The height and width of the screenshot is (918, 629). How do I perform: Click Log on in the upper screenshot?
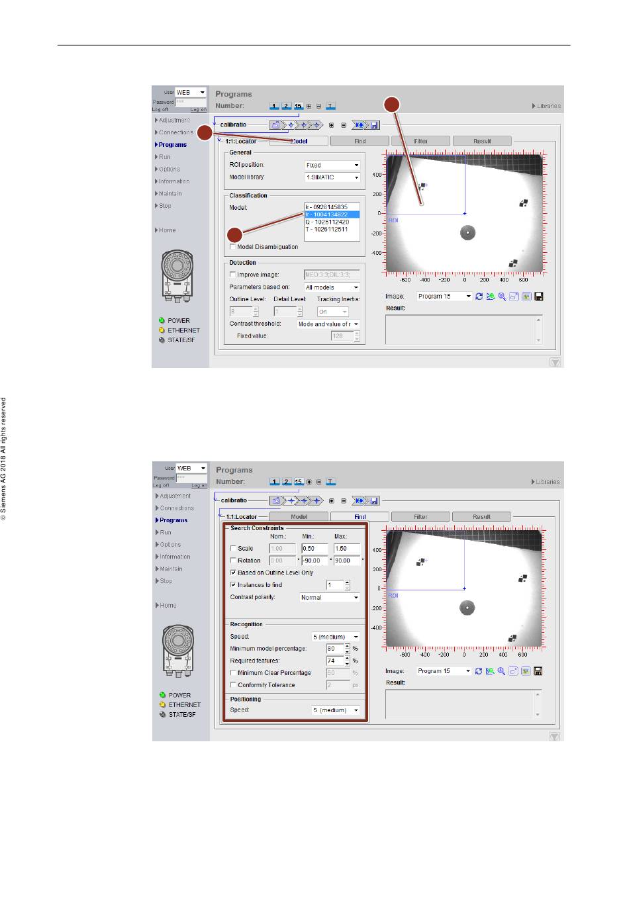[199, 110]
